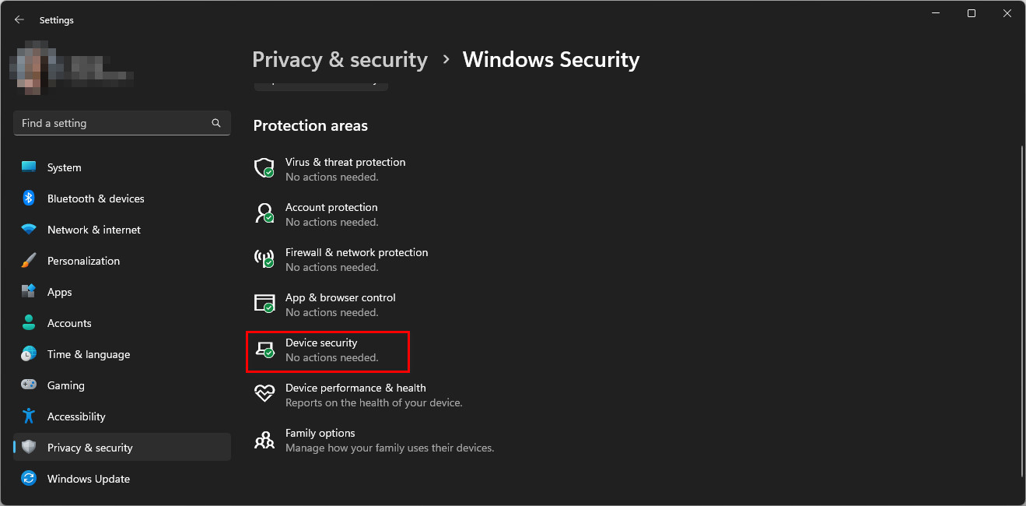Select the Firewall & network protection icon
Image resolution: width=1026 pixels, height=506 pixels.
(264, 258)
